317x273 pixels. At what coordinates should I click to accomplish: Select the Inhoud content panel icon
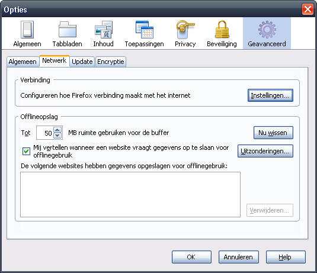[x=103, y=34]
